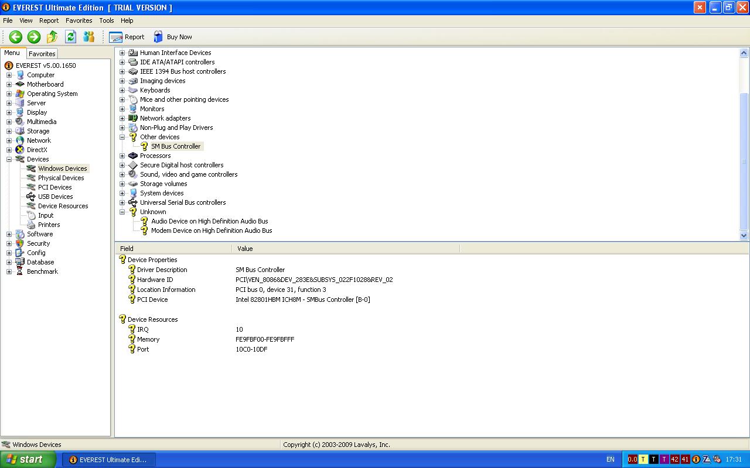Click the Printers icon in the sidebar
The width and height of the screenshot is (750, 468).
tap(31, 225)
